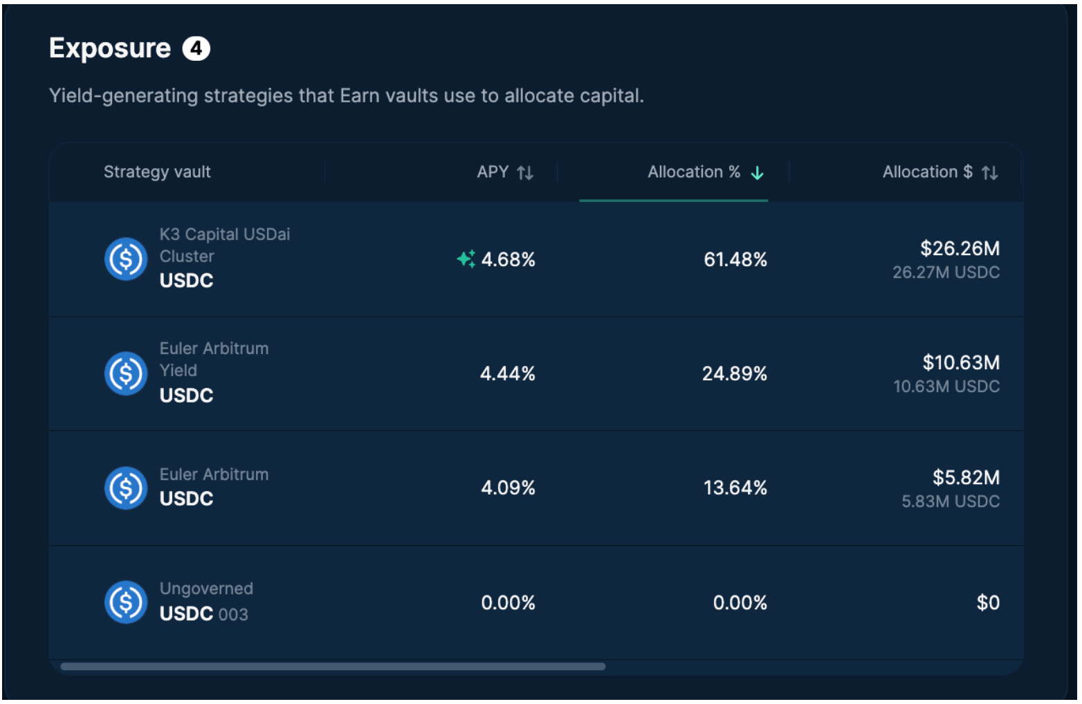Click the 24.89% allocation cell
The image size is (1082, 704).
734,374
